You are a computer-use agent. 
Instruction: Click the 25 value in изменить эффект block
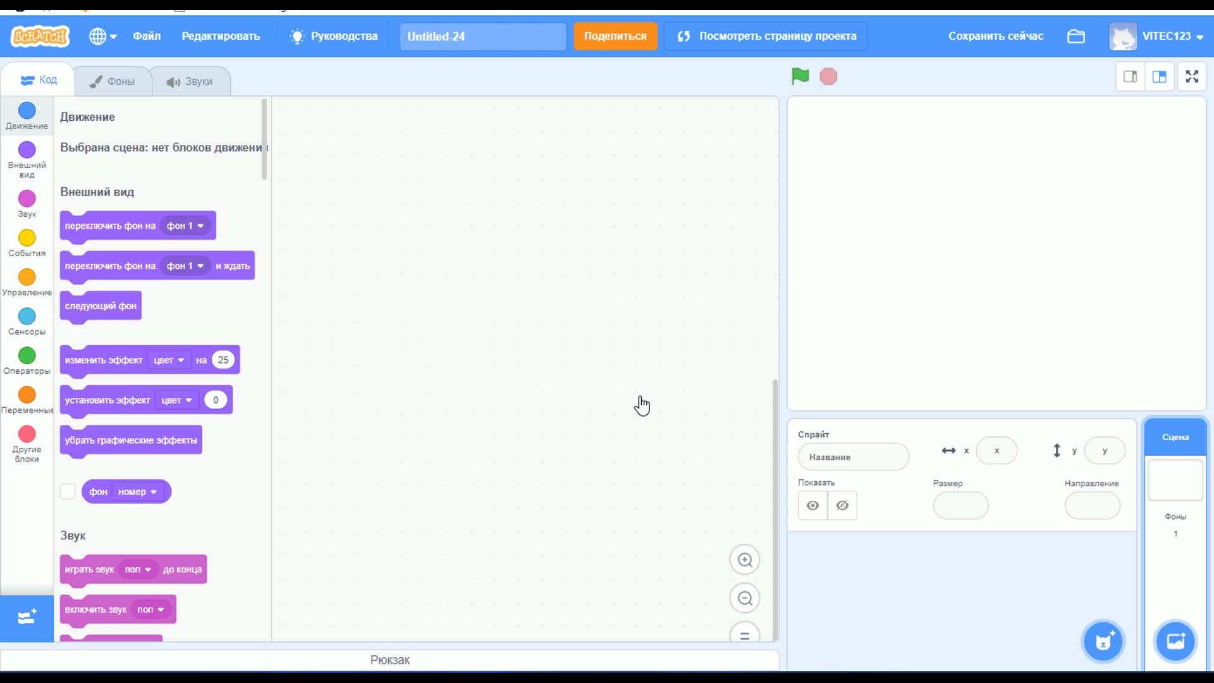coord(223,360)
